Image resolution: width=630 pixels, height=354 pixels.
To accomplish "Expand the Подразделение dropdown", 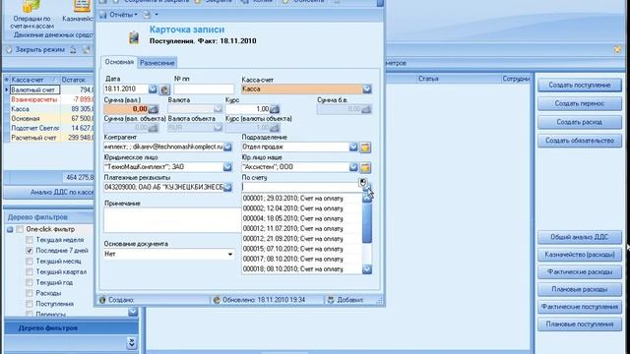I will click(x=353, y=147).
